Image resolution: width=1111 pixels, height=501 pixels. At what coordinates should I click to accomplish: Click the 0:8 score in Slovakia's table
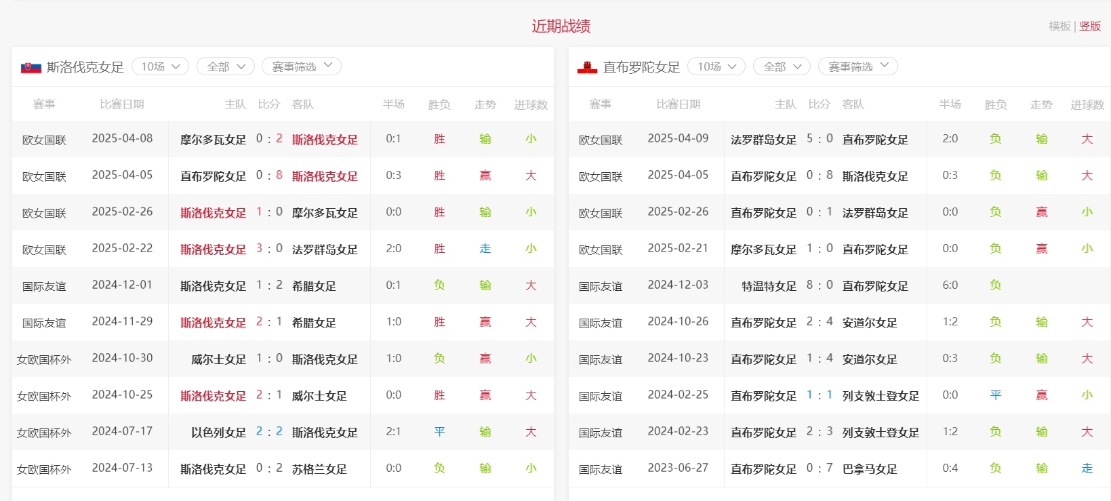[x=269, y=176]
